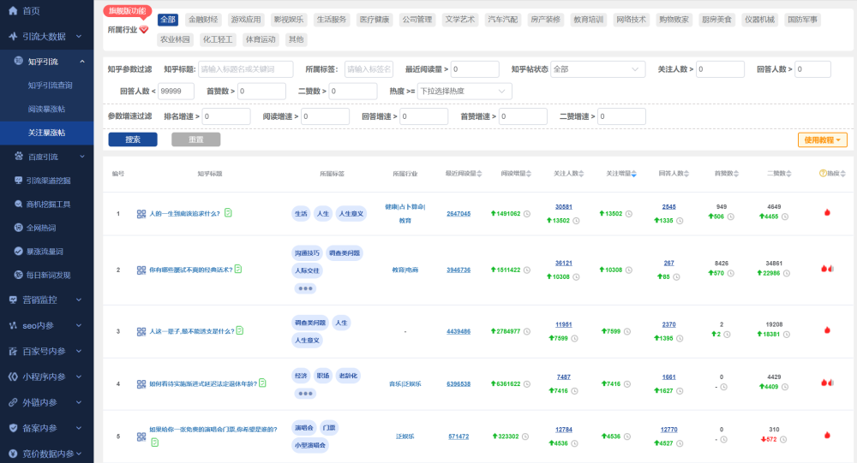The height and width of the screenshot is (463, 857).
Task: Click the flame heat icon in row 1
Action: click(x=827, y=212)
